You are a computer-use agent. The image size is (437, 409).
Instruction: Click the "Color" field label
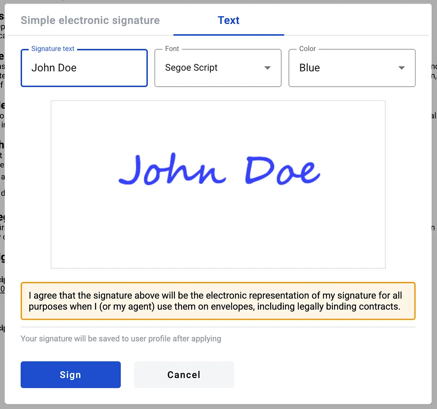(x=307, y=48)
